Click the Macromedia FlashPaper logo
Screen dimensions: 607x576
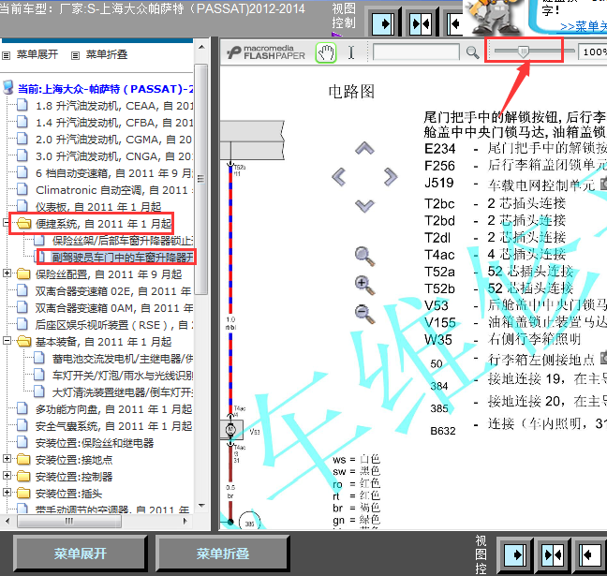[x=266, y=52]
